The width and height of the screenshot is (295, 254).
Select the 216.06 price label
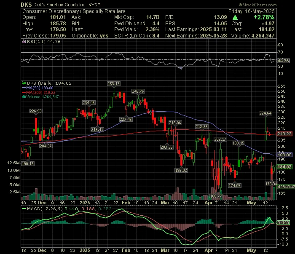click(175, 123)
